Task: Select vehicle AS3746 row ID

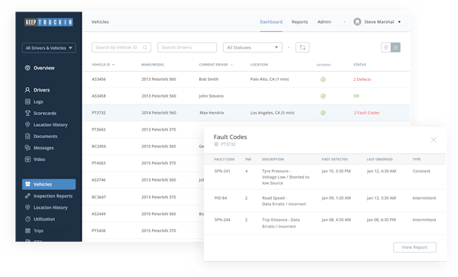Action: pyautogui.click(x=98, y=180)
